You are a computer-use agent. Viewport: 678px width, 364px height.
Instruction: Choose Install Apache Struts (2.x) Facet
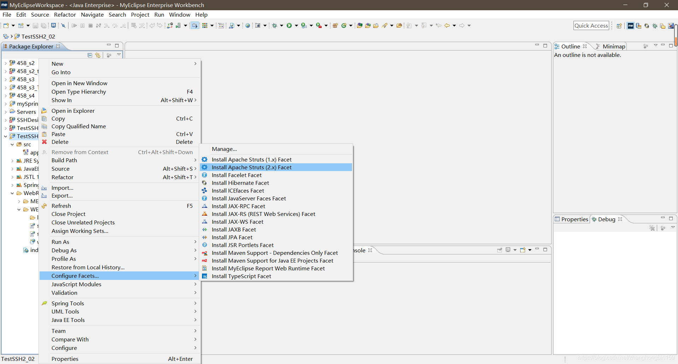[x=276, y=167]
